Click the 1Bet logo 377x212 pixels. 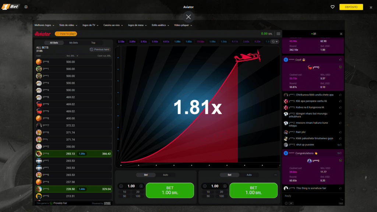10,7
